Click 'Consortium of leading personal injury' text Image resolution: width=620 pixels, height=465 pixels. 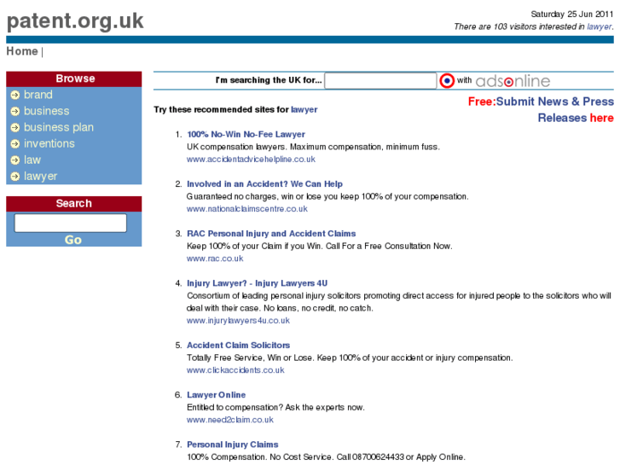click(398, 302)
